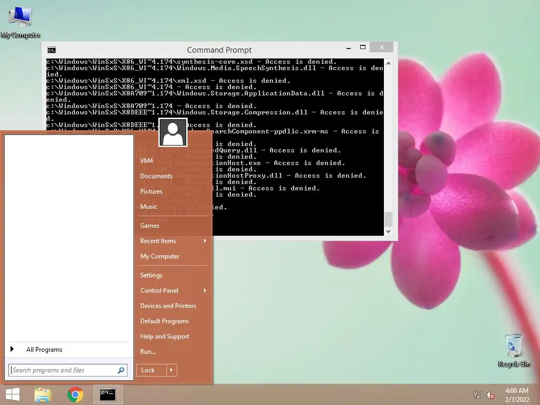Show the clock and date flyout
This screenshot has height=405, width=540.
click(x=517, y=395)
